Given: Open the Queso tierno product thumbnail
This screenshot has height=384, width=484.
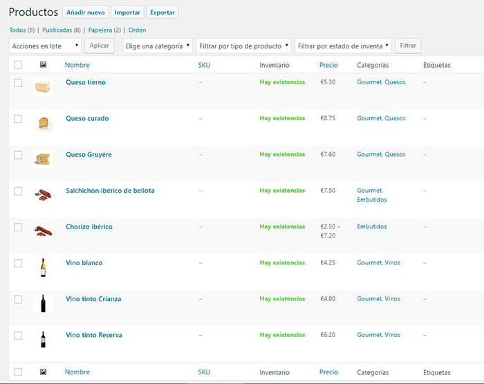Looking at the screenshot, I should (x=43, y=86).
